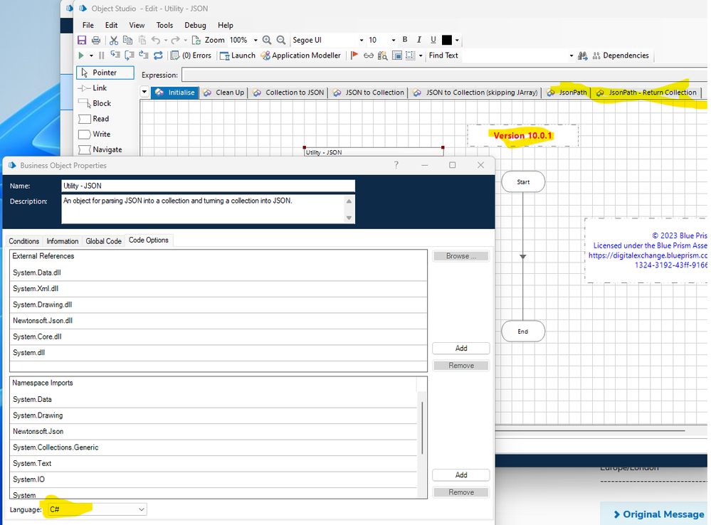
Task: Click the Cut scissors icon
Action: coord(114,41)
